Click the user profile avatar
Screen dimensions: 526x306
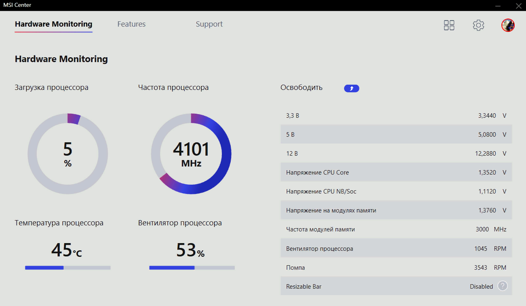coord(508,25)
